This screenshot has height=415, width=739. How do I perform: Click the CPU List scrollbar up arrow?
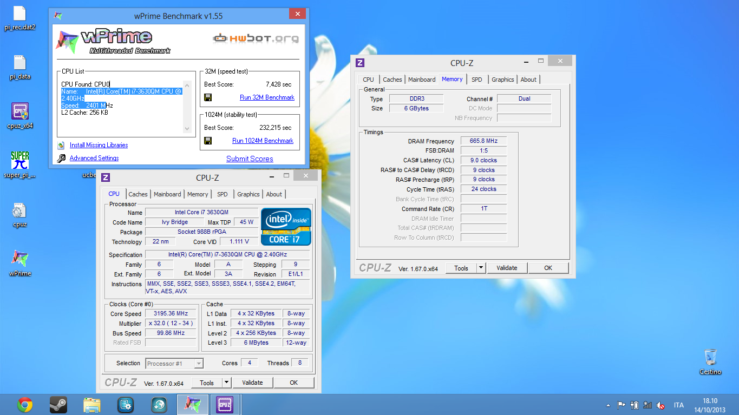click(187, 84)
